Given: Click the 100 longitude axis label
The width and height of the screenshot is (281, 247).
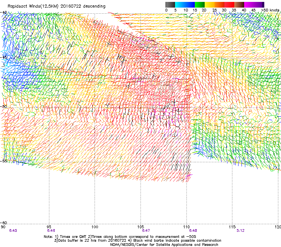Looking at the screenshot, I should tap(95, 227).
